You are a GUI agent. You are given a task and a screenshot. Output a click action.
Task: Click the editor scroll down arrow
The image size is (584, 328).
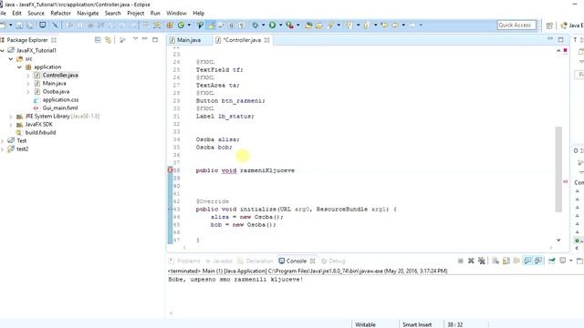click(x=558, y=241)
